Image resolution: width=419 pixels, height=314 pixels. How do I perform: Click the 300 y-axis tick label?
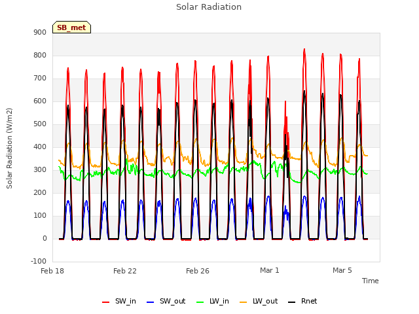point(40,170)
